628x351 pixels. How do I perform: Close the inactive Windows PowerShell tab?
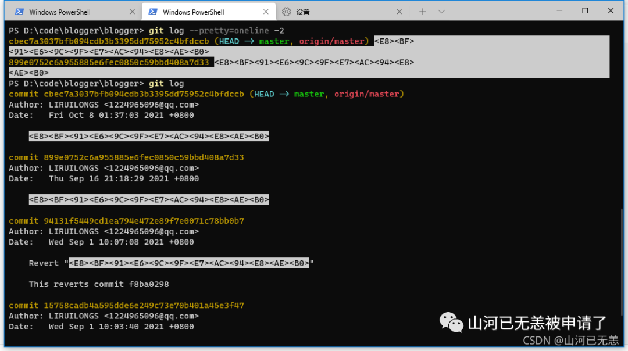click(133, 11)
